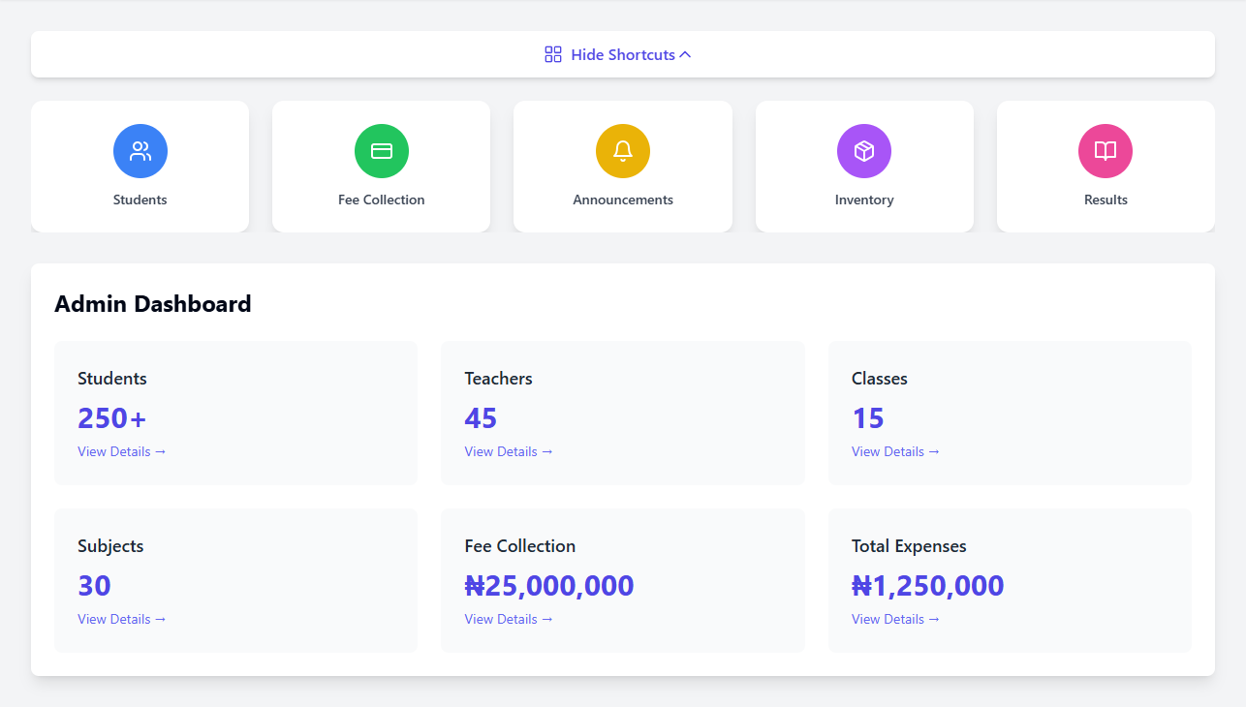Collapse shortcuts using the chevron-up arrow

coord(685,55)
